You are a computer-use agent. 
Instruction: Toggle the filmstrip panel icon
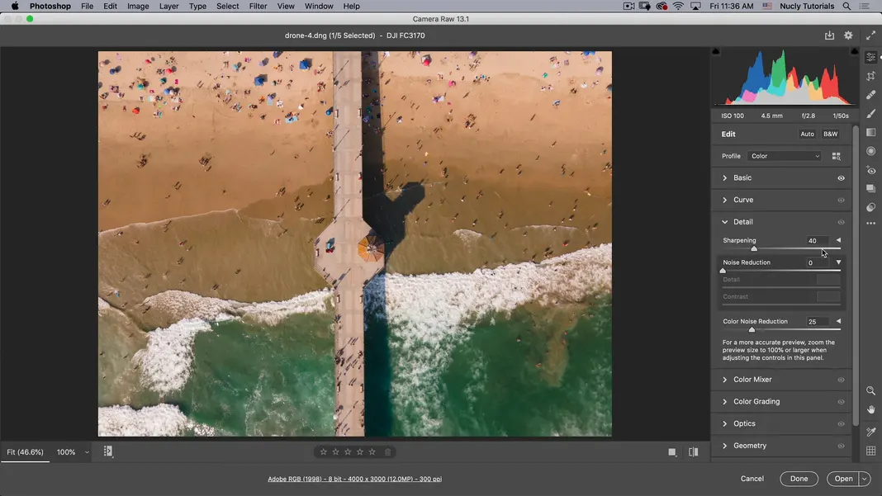pos(108,451)
